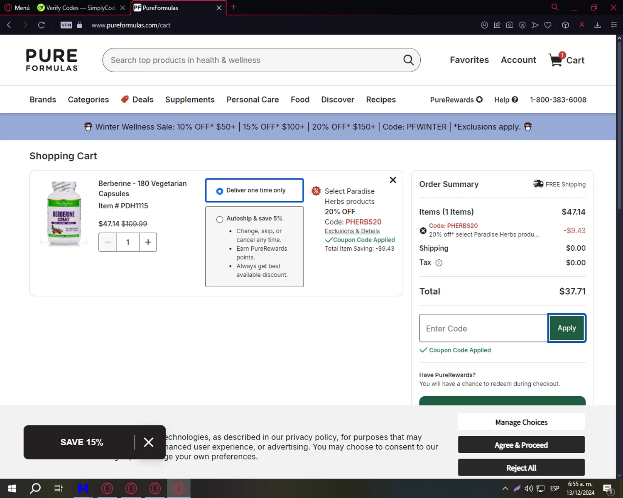Click the browser snapshot camera icon
This screenshot has height=498, width=623.
pyautogui.click(x=510, y=25)
